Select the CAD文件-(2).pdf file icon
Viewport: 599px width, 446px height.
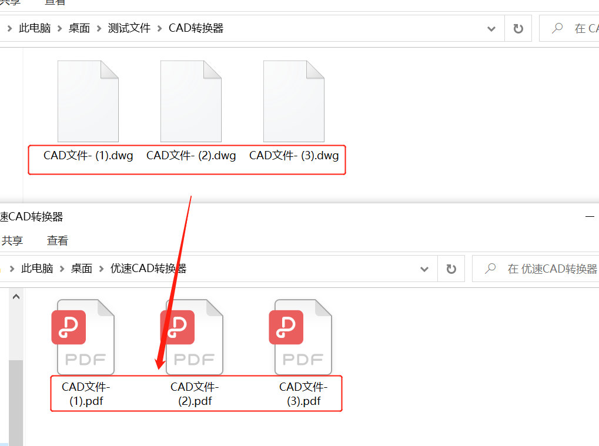(x=192, y=337)
